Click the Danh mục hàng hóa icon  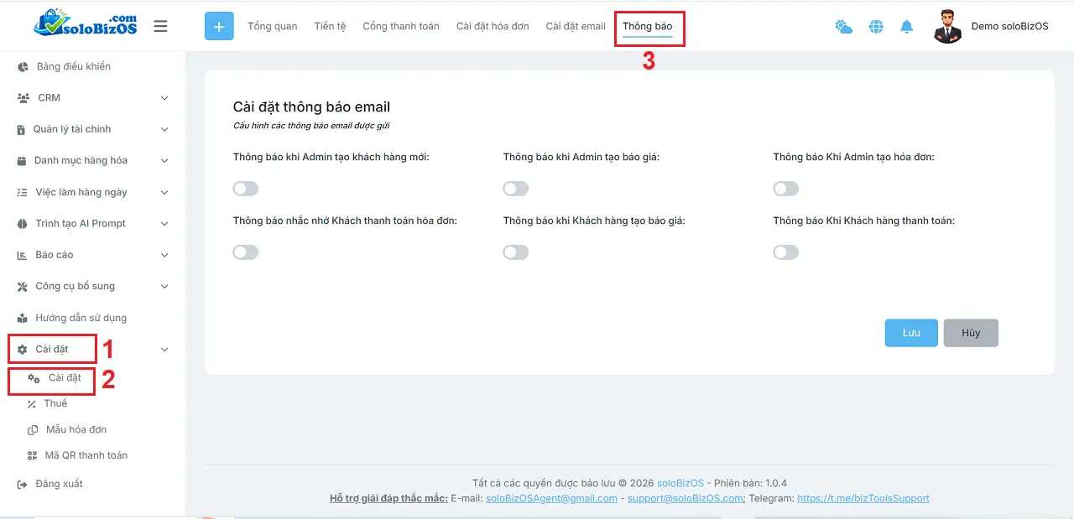pyautogui.click(x=23, y=161)
